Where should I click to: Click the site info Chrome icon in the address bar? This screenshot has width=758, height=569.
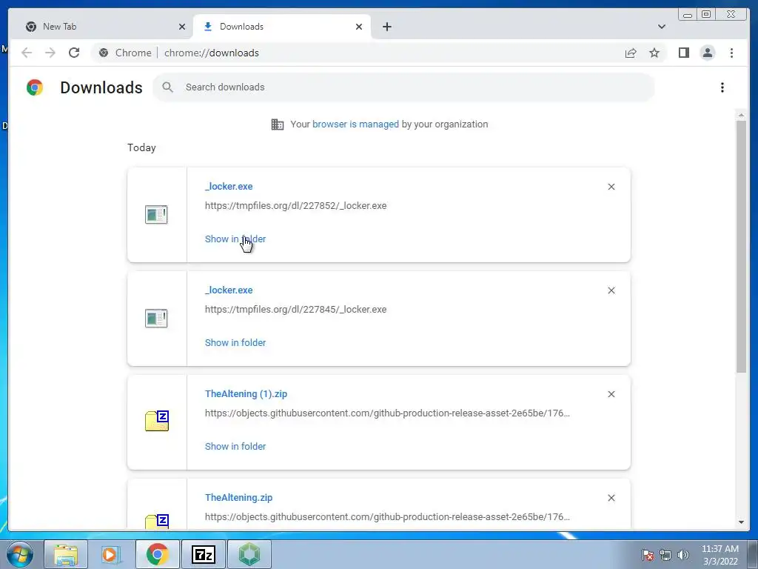coord(104,53)
